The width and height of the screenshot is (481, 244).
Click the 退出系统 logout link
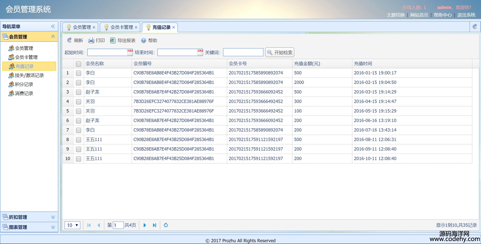(466, 15)
